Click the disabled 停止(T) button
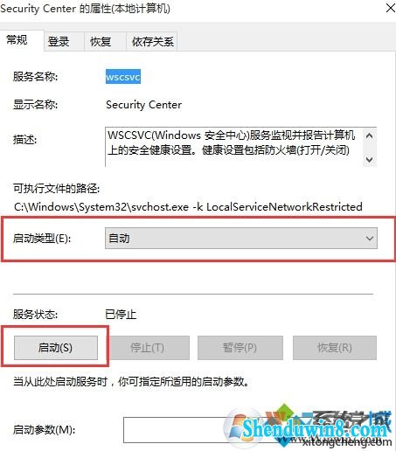The height and width of the screenshot is (451, 396). click(148, 348)
